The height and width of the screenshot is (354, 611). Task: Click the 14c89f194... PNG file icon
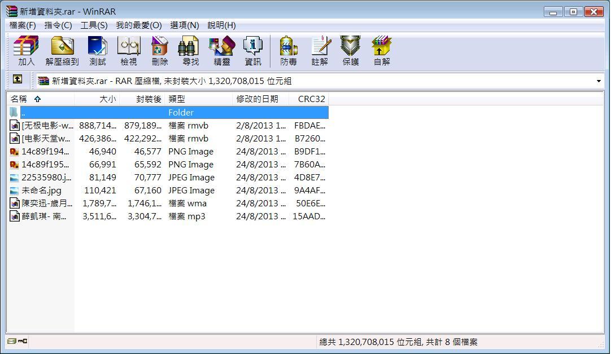point(15,151)
